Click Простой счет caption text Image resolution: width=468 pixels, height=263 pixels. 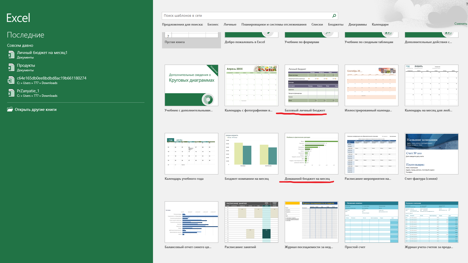[x=355, y=247]
